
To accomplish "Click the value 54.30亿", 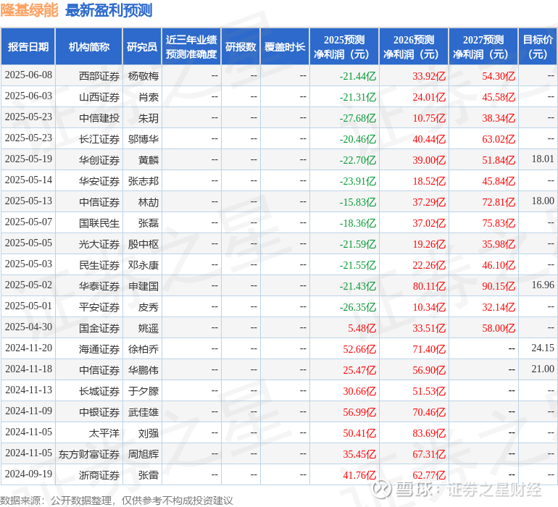I will 499,76.
